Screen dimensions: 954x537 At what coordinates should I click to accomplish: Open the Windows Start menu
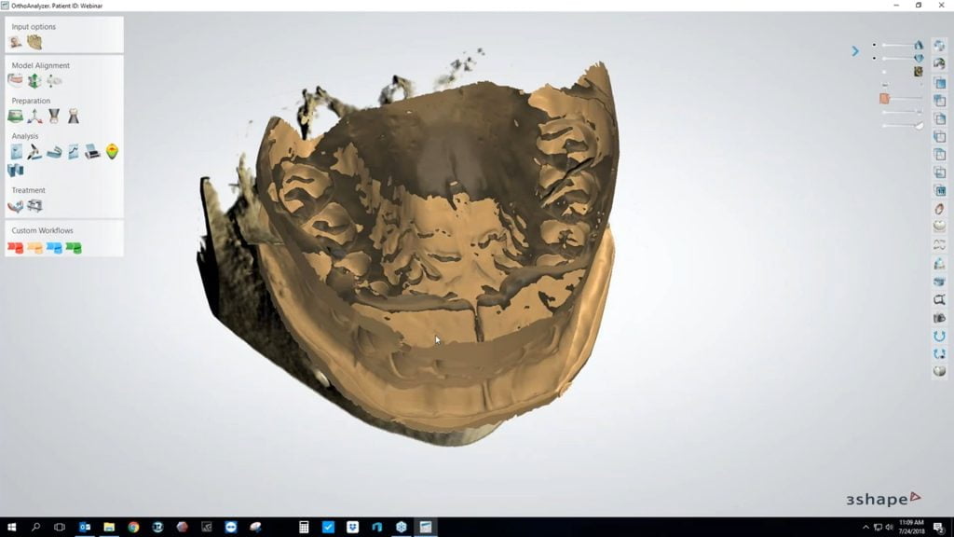tap(12, 527)
